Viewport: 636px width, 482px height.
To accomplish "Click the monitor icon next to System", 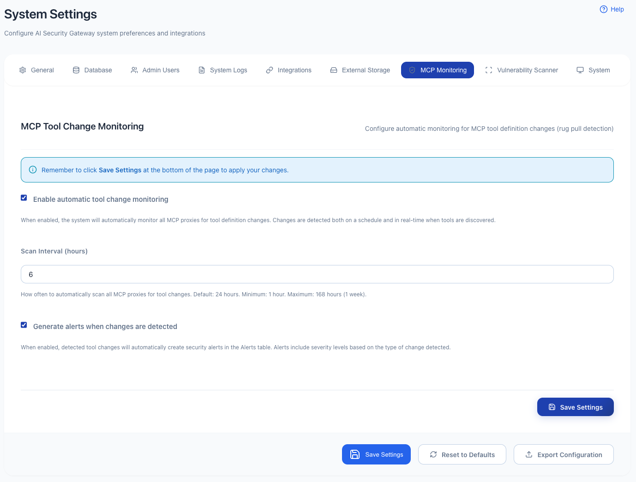I will coord(580,70).
